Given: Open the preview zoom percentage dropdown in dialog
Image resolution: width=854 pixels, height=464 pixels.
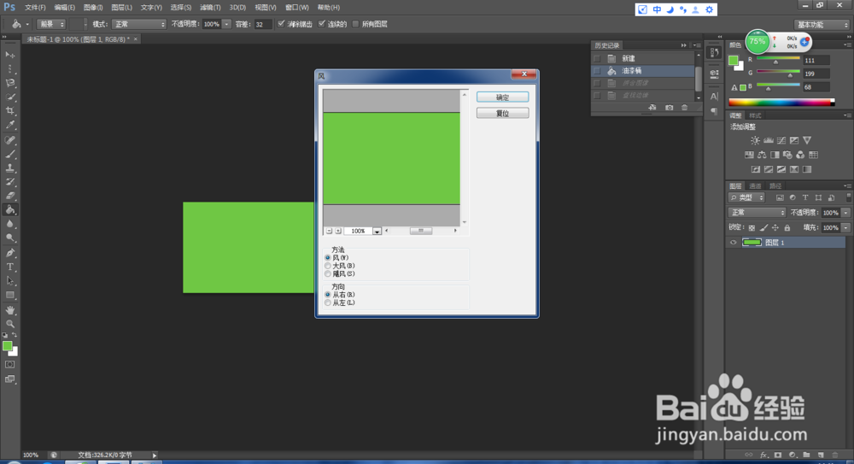Looking at the screenshot, I should click(377, 232).
